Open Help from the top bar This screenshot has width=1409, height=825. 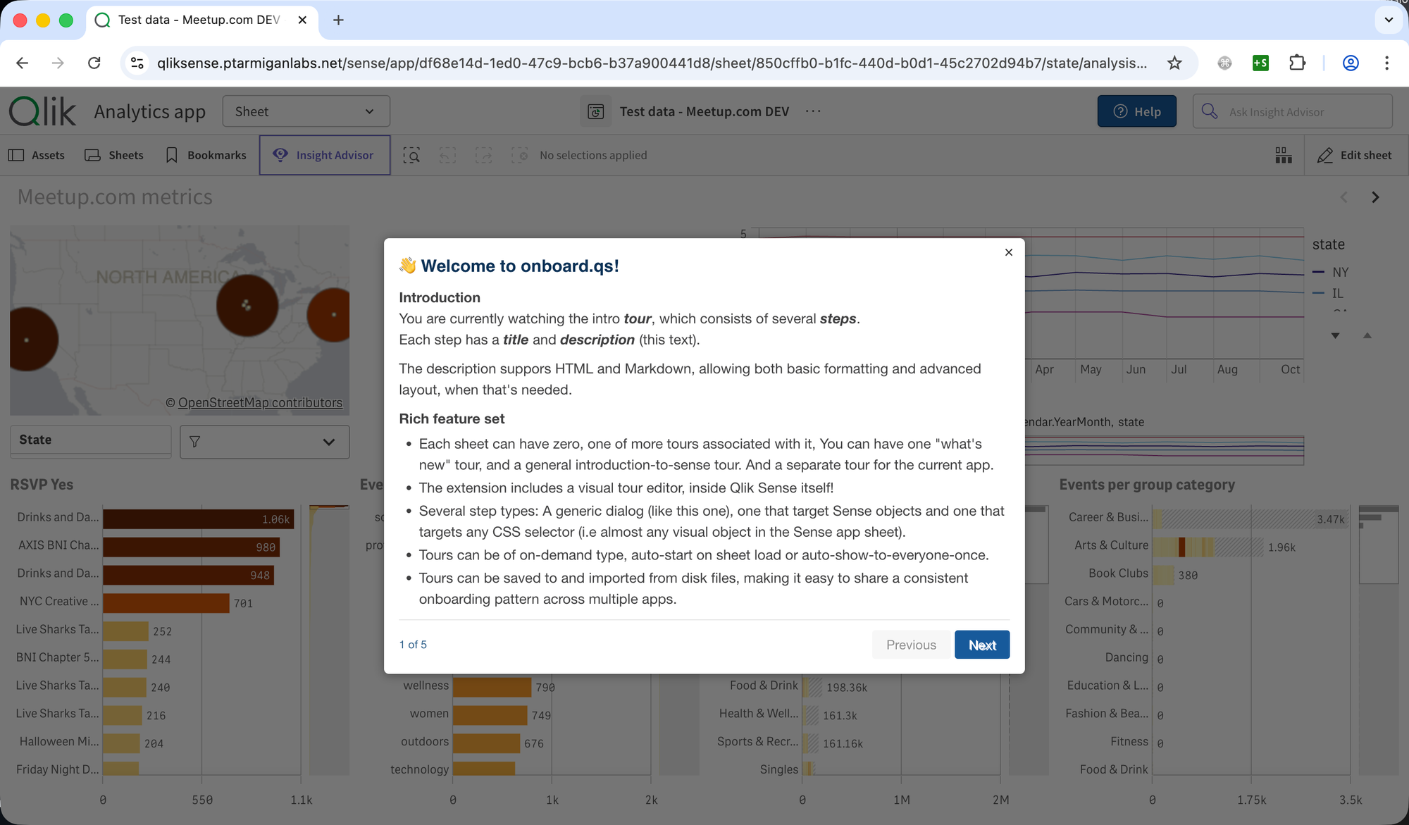1136,111
